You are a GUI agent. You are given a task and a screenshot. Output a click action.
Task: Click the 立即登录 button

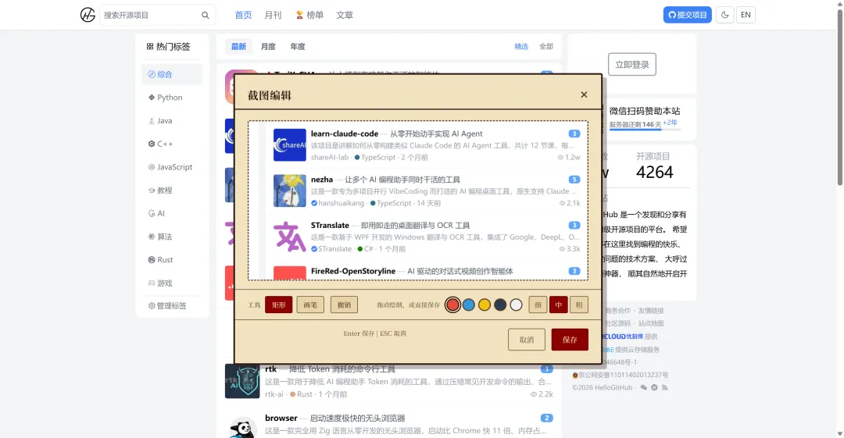point(632,65)
